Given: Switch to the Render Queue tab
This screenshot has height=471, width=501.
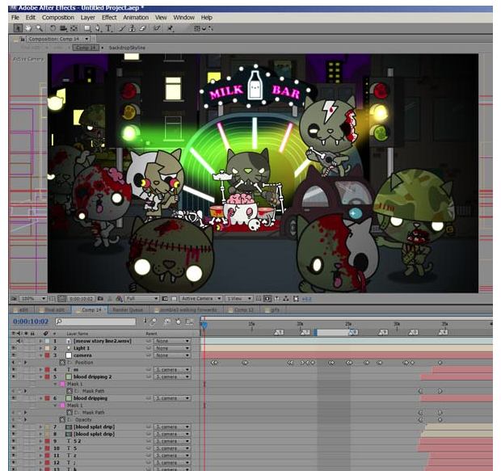Looking at the screenshot, I should (x=125, y=309).
